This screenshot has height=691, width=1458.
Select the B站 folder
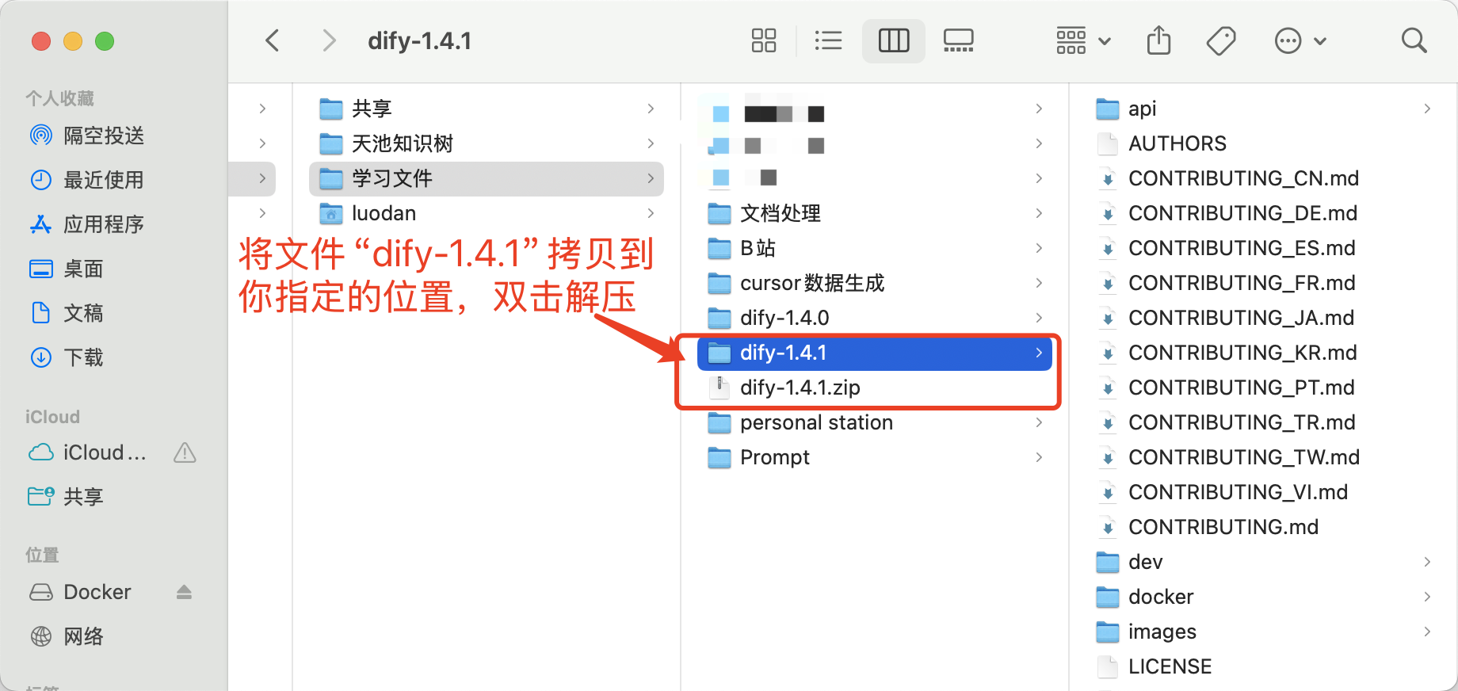(x=875, y=248)
